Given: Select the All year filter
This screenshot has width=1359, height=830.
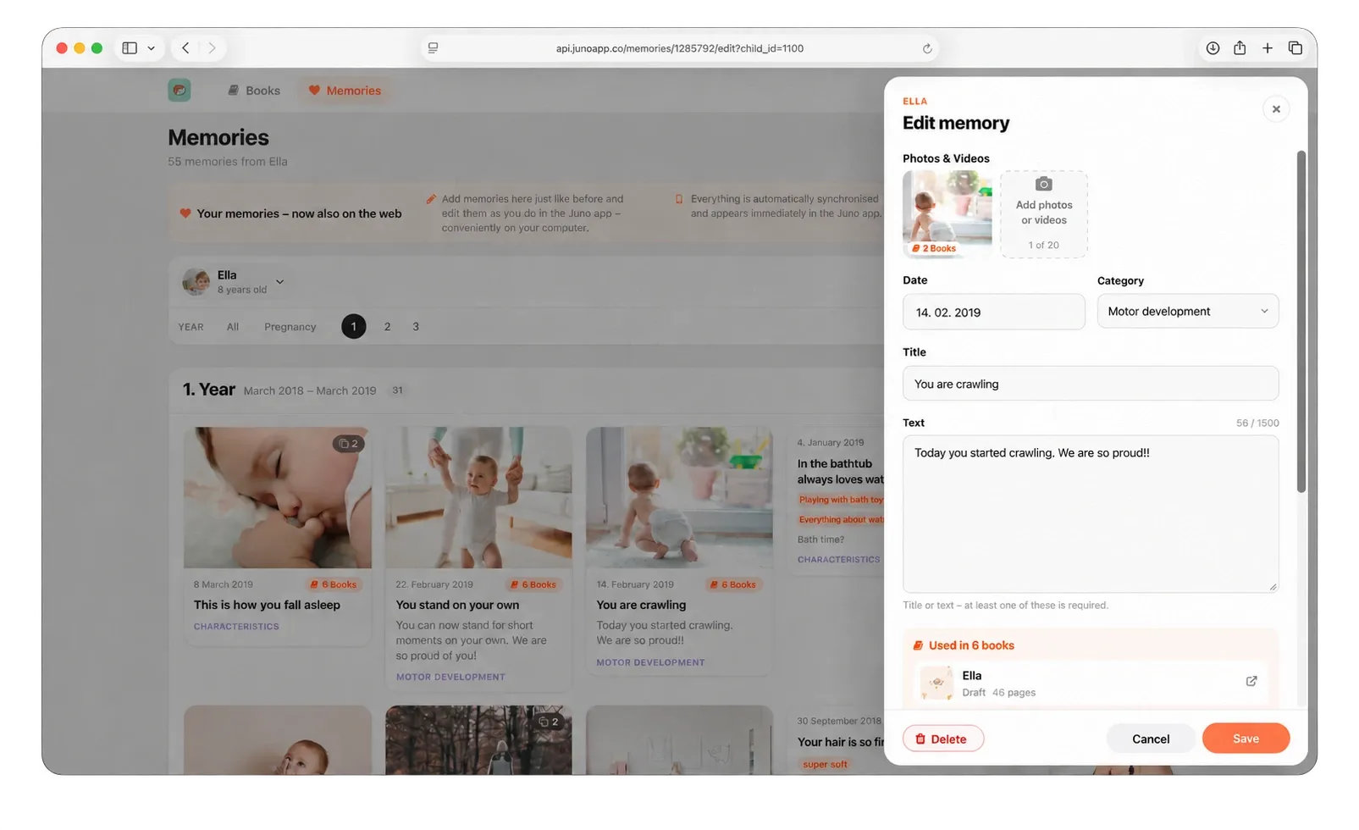Looking at the screenshot, I should [x=233, y=327].
